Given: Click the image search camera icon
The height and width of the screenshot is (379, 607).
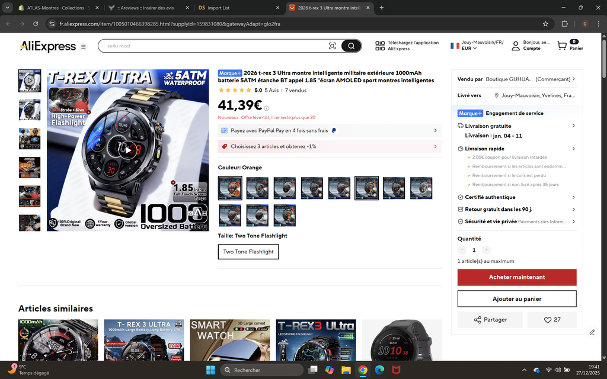Looking at the screenshot, I should [x=332, y=46].
